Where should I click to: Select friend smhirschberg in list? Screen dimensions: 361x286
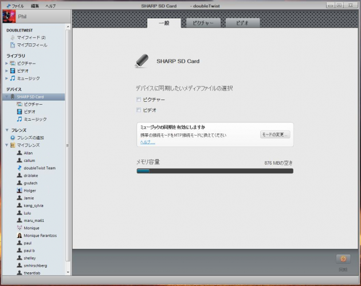click(35, 265)
